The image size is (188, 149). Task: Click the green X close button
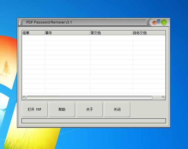[164, 22]
